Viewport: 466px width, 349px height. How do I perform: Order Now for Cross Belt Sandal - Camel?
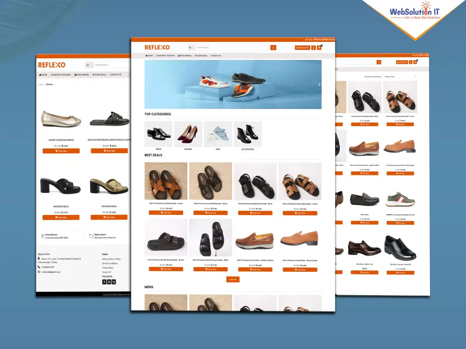166,213
